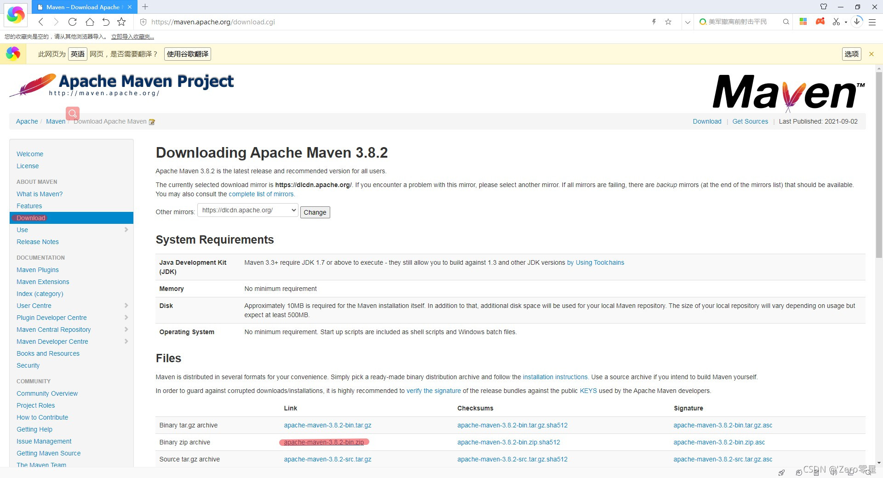Download apache-maven-3.8.2-bin.tar.gz
Image resolution: width=883 pixels, height=478 pixels.
[327, 425]
